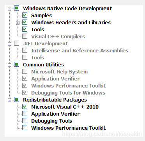Uncheck the Samples checkbox
Screen dimensions: 145x141
pos(25,15)
